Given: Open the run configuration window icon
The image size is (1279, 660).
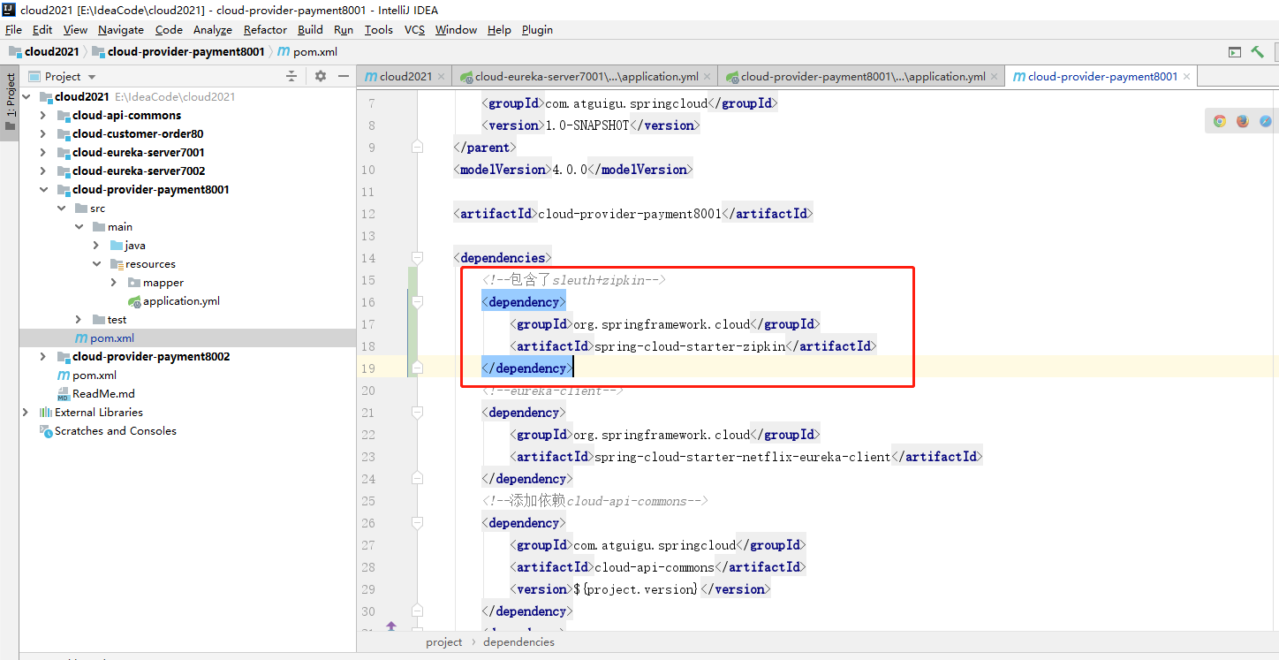Looking at the screenshot, I should click(x=1235, y=52).
